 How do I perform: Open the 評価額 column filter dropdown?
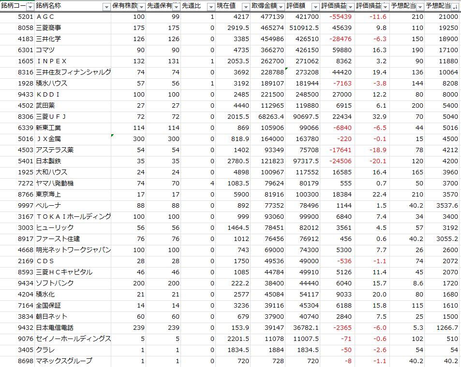click(315, 7)
